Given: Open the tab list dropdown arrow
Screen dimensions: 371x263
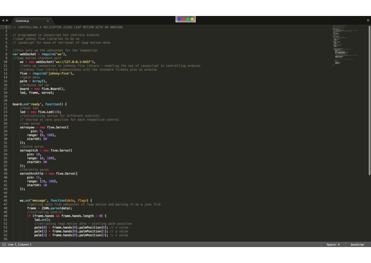Looking at the screenshot, I should coord(368,21).
